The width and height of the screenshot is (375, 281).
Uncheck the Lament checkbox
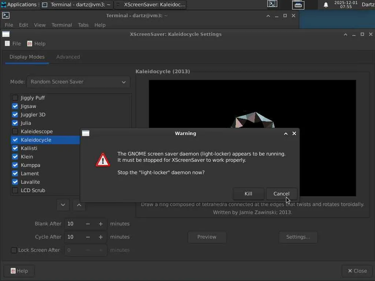click(x=15, y=173)
